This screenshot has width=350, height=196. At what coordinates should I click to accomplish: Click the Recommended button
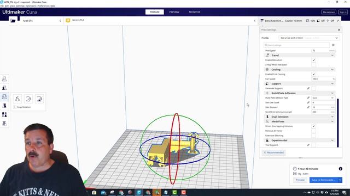point(273,152)
